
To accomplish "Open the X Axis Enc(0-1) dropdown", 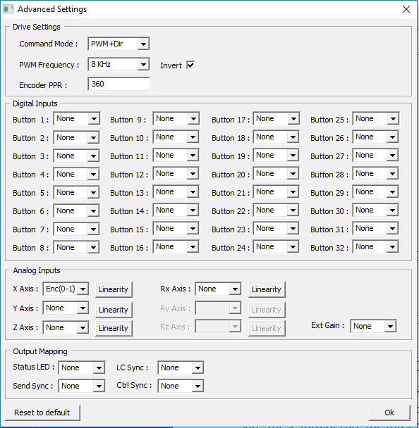I will (x=66, y=289).
